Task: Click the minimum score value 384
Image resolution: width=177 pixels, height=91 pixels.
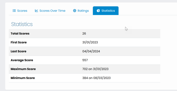Action: [x=85, y=78]
